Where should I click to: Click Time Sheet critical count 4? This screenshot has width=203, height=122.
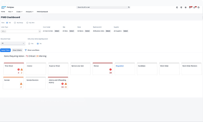click(18, 73)
